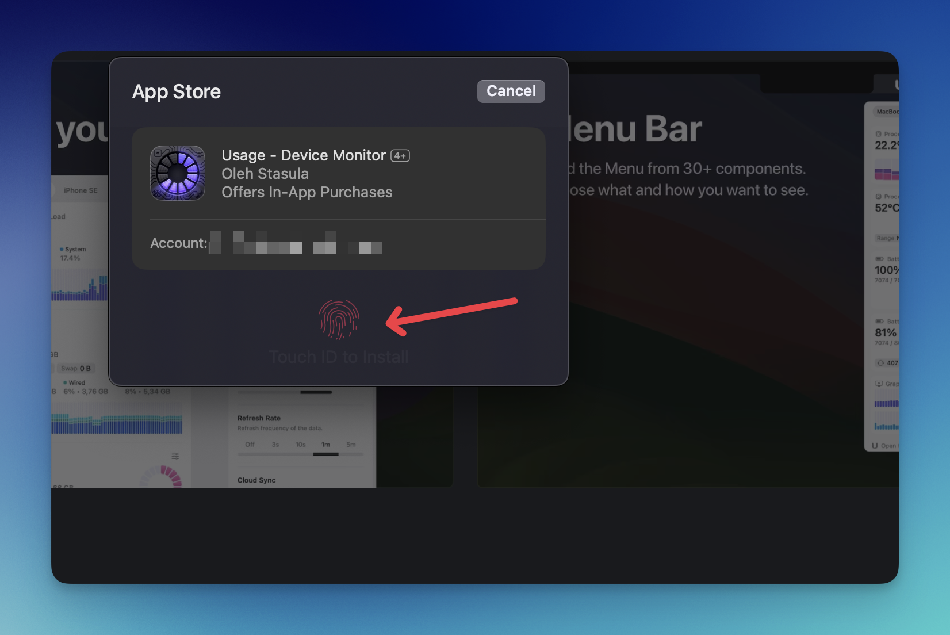The height and width of the screenshot is (635, 950).
Task: Set Refresh Rate to 3s
Action: (x=275, y=445)
